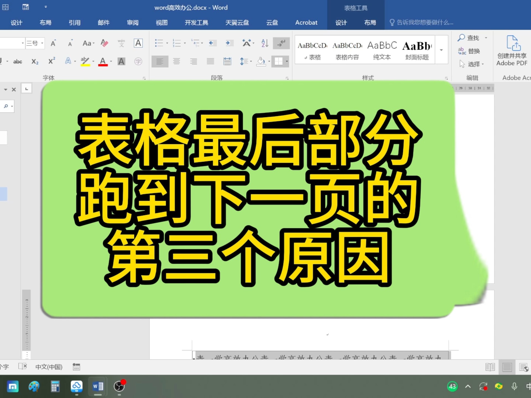Screen dimensions: 531x398
Task: Open the font size dropdown
Action: pos(42,43)
